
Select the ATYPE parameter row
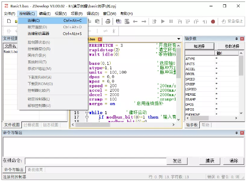(x=212, y=59)
